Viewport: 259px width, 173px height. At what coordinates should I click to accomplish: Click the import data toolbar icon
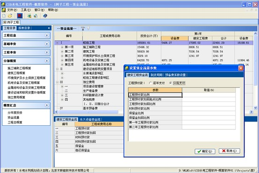point(30,16)
